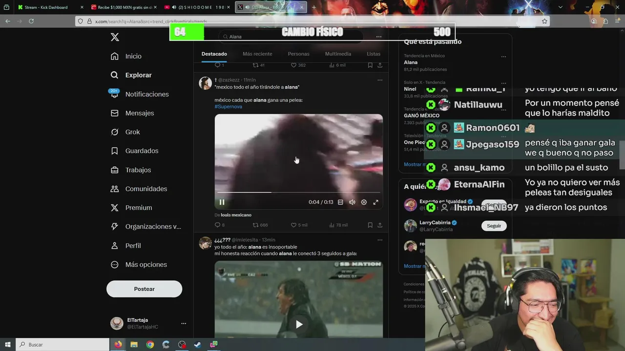
Task: View analytics showing 78 mil views
Action: pyautogui.click(x=338, y=225)
